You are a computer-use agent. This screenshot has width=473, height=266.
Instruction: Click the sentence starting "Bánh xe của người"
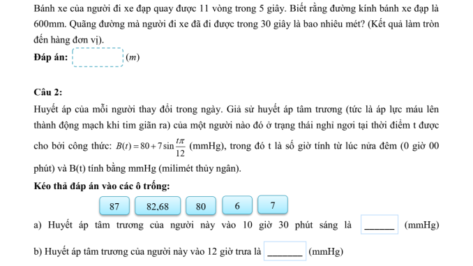[236, 8]
